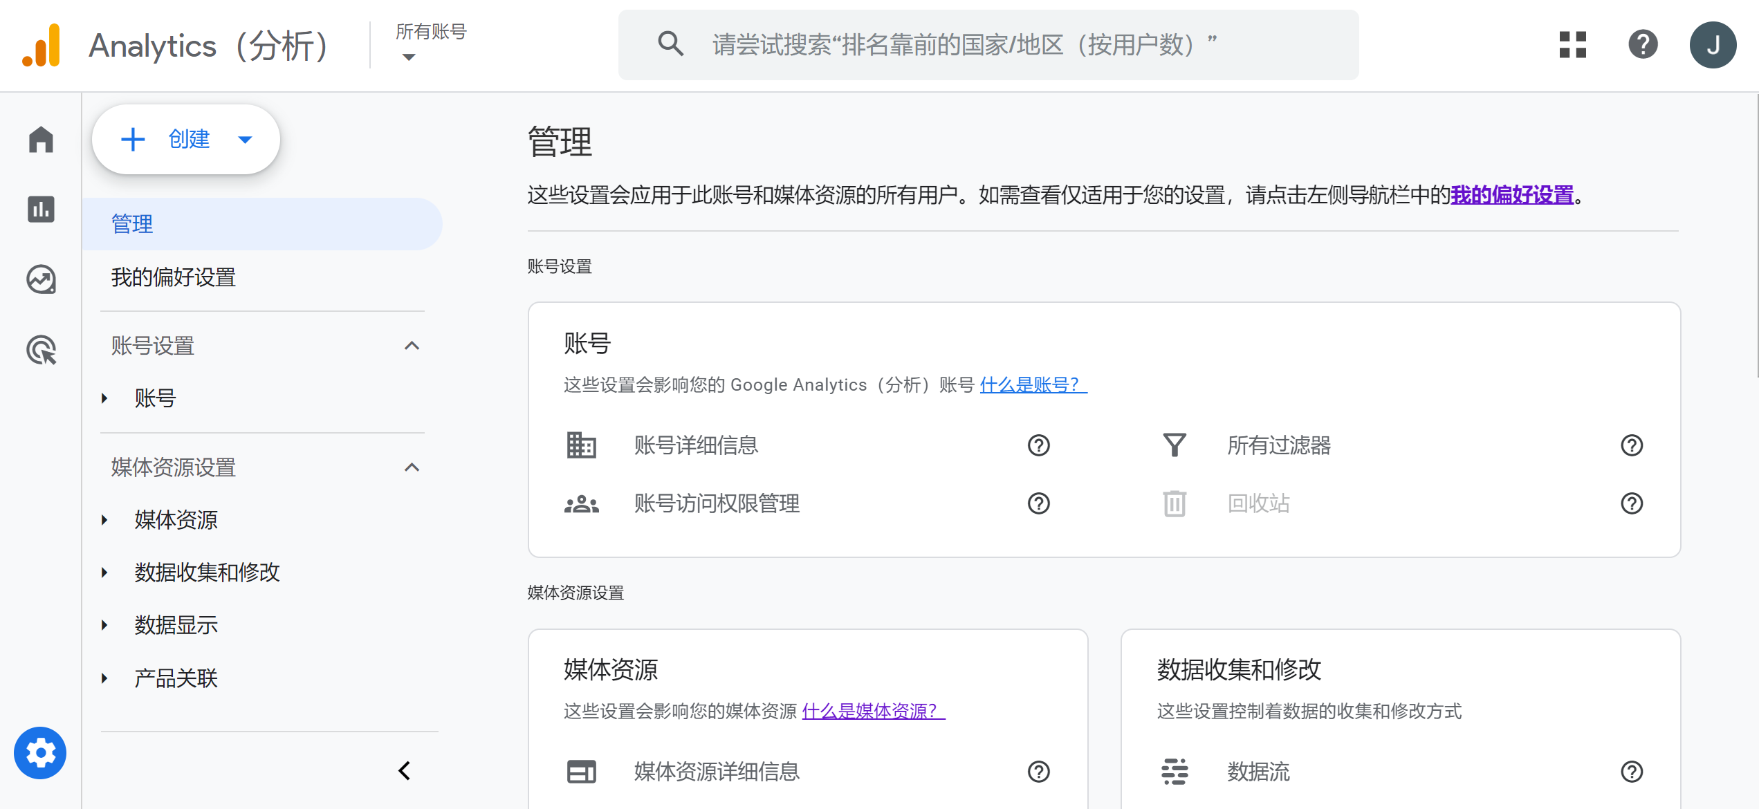This screenshot has width=1759, height=809.
Task: Click the Analytics（分析） title text
Action: pyautogui.click(x=209, y=46)
